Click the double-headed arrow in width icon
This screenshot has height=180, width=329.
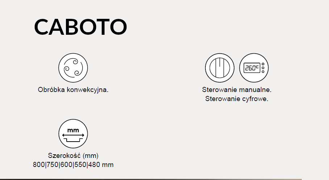pyautogui.click(x=73, y=135)
